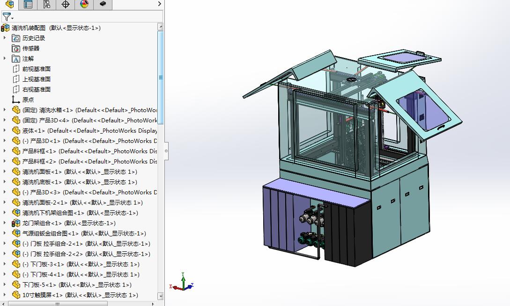
Task: Click the arrow to show more manager tabs
Action: [x=159, y=4]
